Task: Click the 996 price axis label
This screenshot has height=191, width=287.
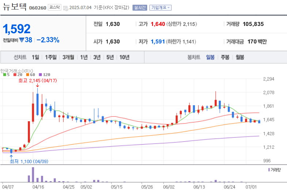Action: coord(267,161)
